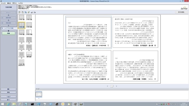Choose the bordered 1-frame 45mm margin layout

[22, 63]
